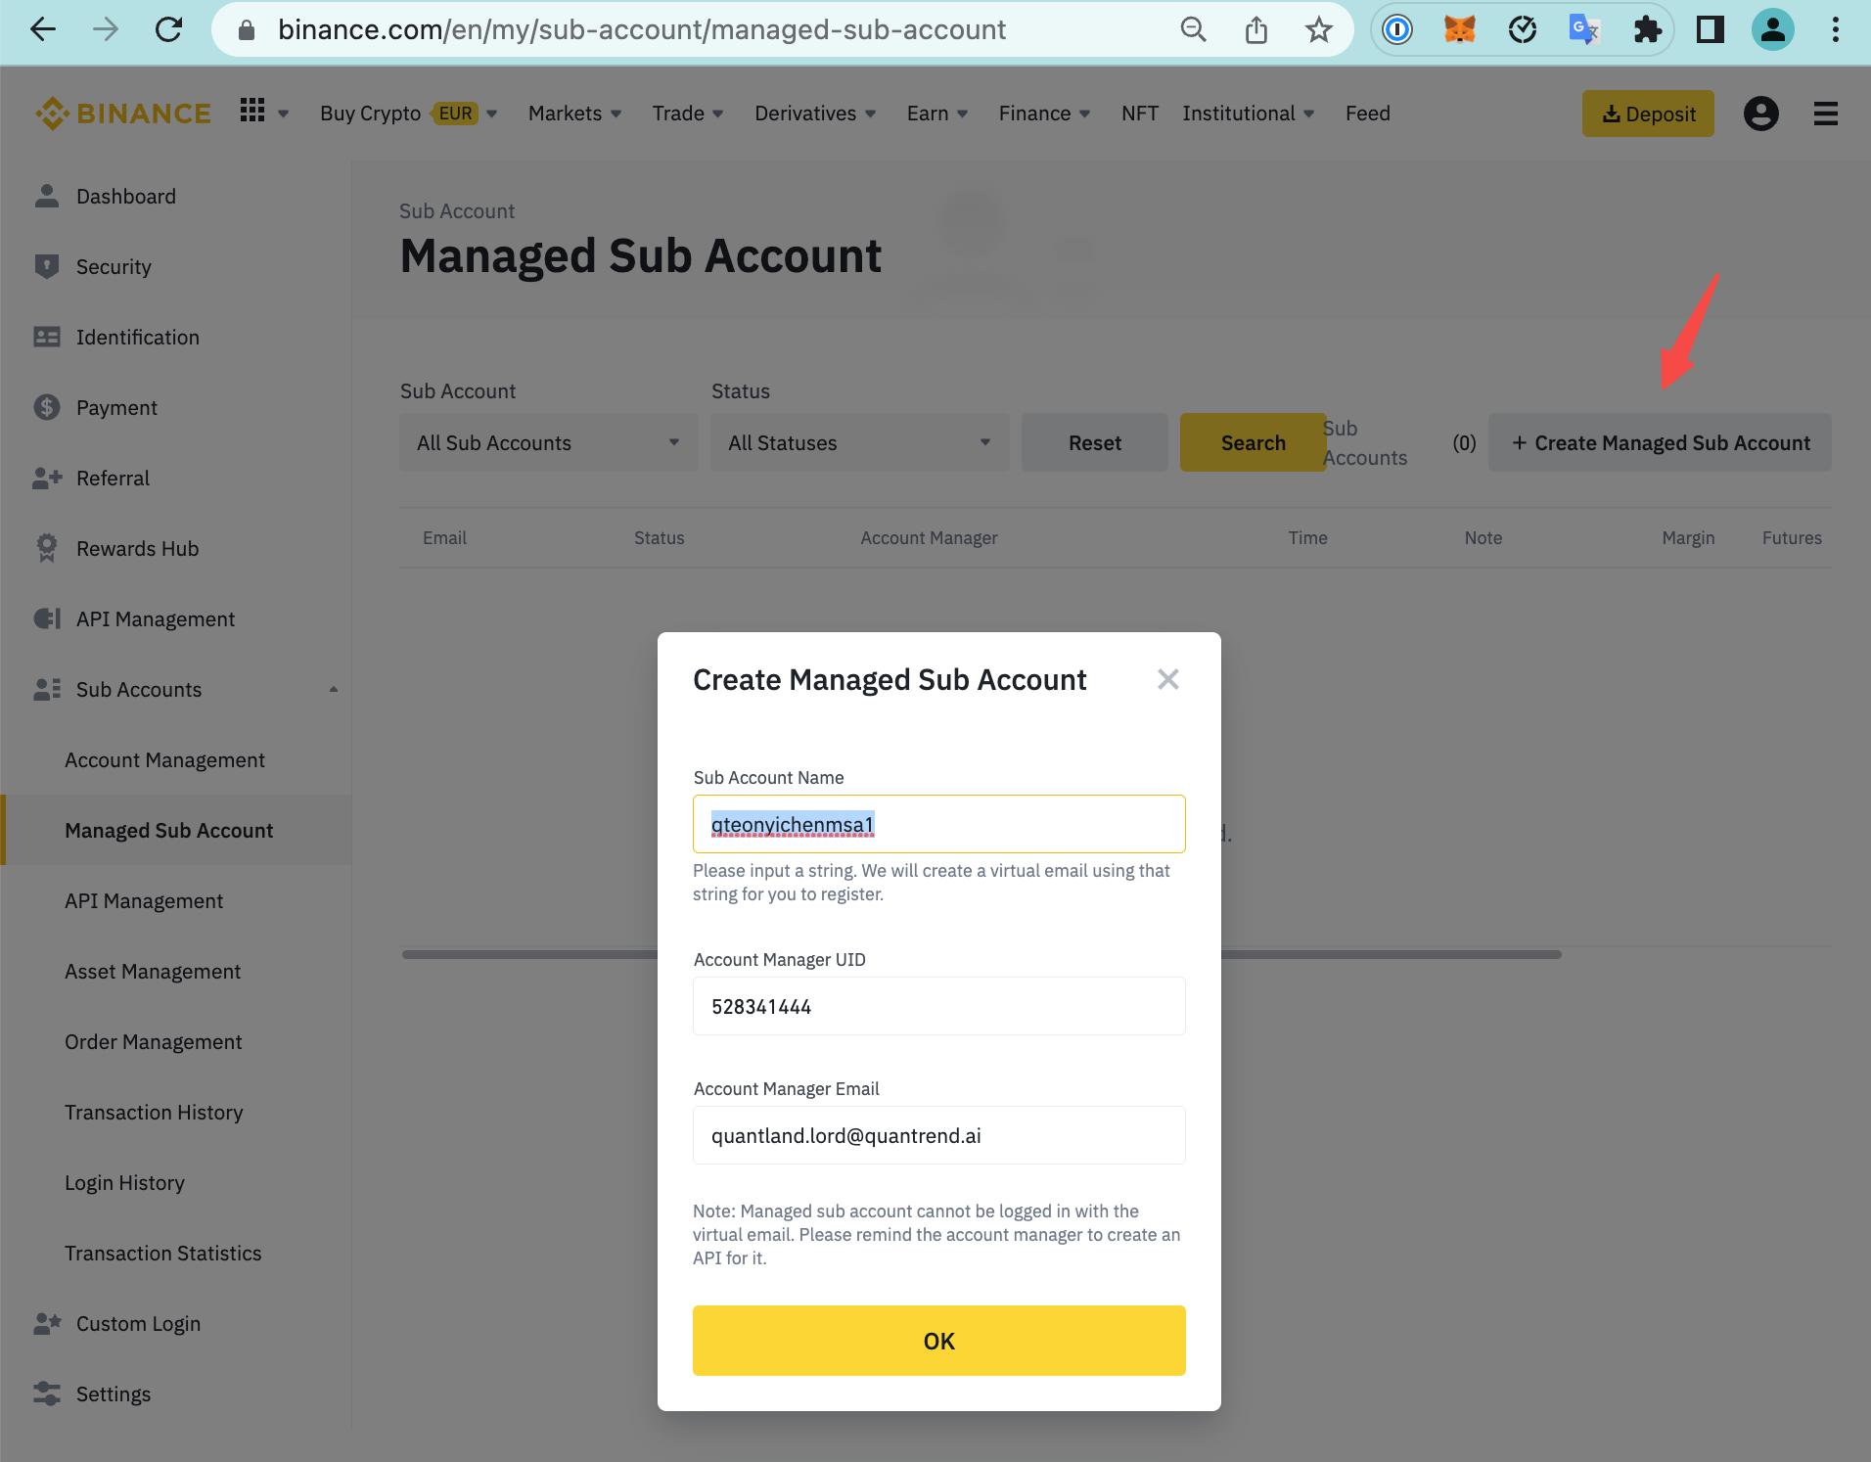Open the hamburger menu icon in the header
This screenshot has width=1871, height=1462.
pos(1825,114)
